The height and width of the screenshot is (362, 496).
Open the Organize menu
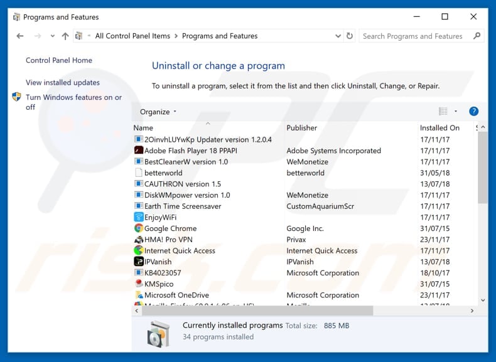coord(158,112)
